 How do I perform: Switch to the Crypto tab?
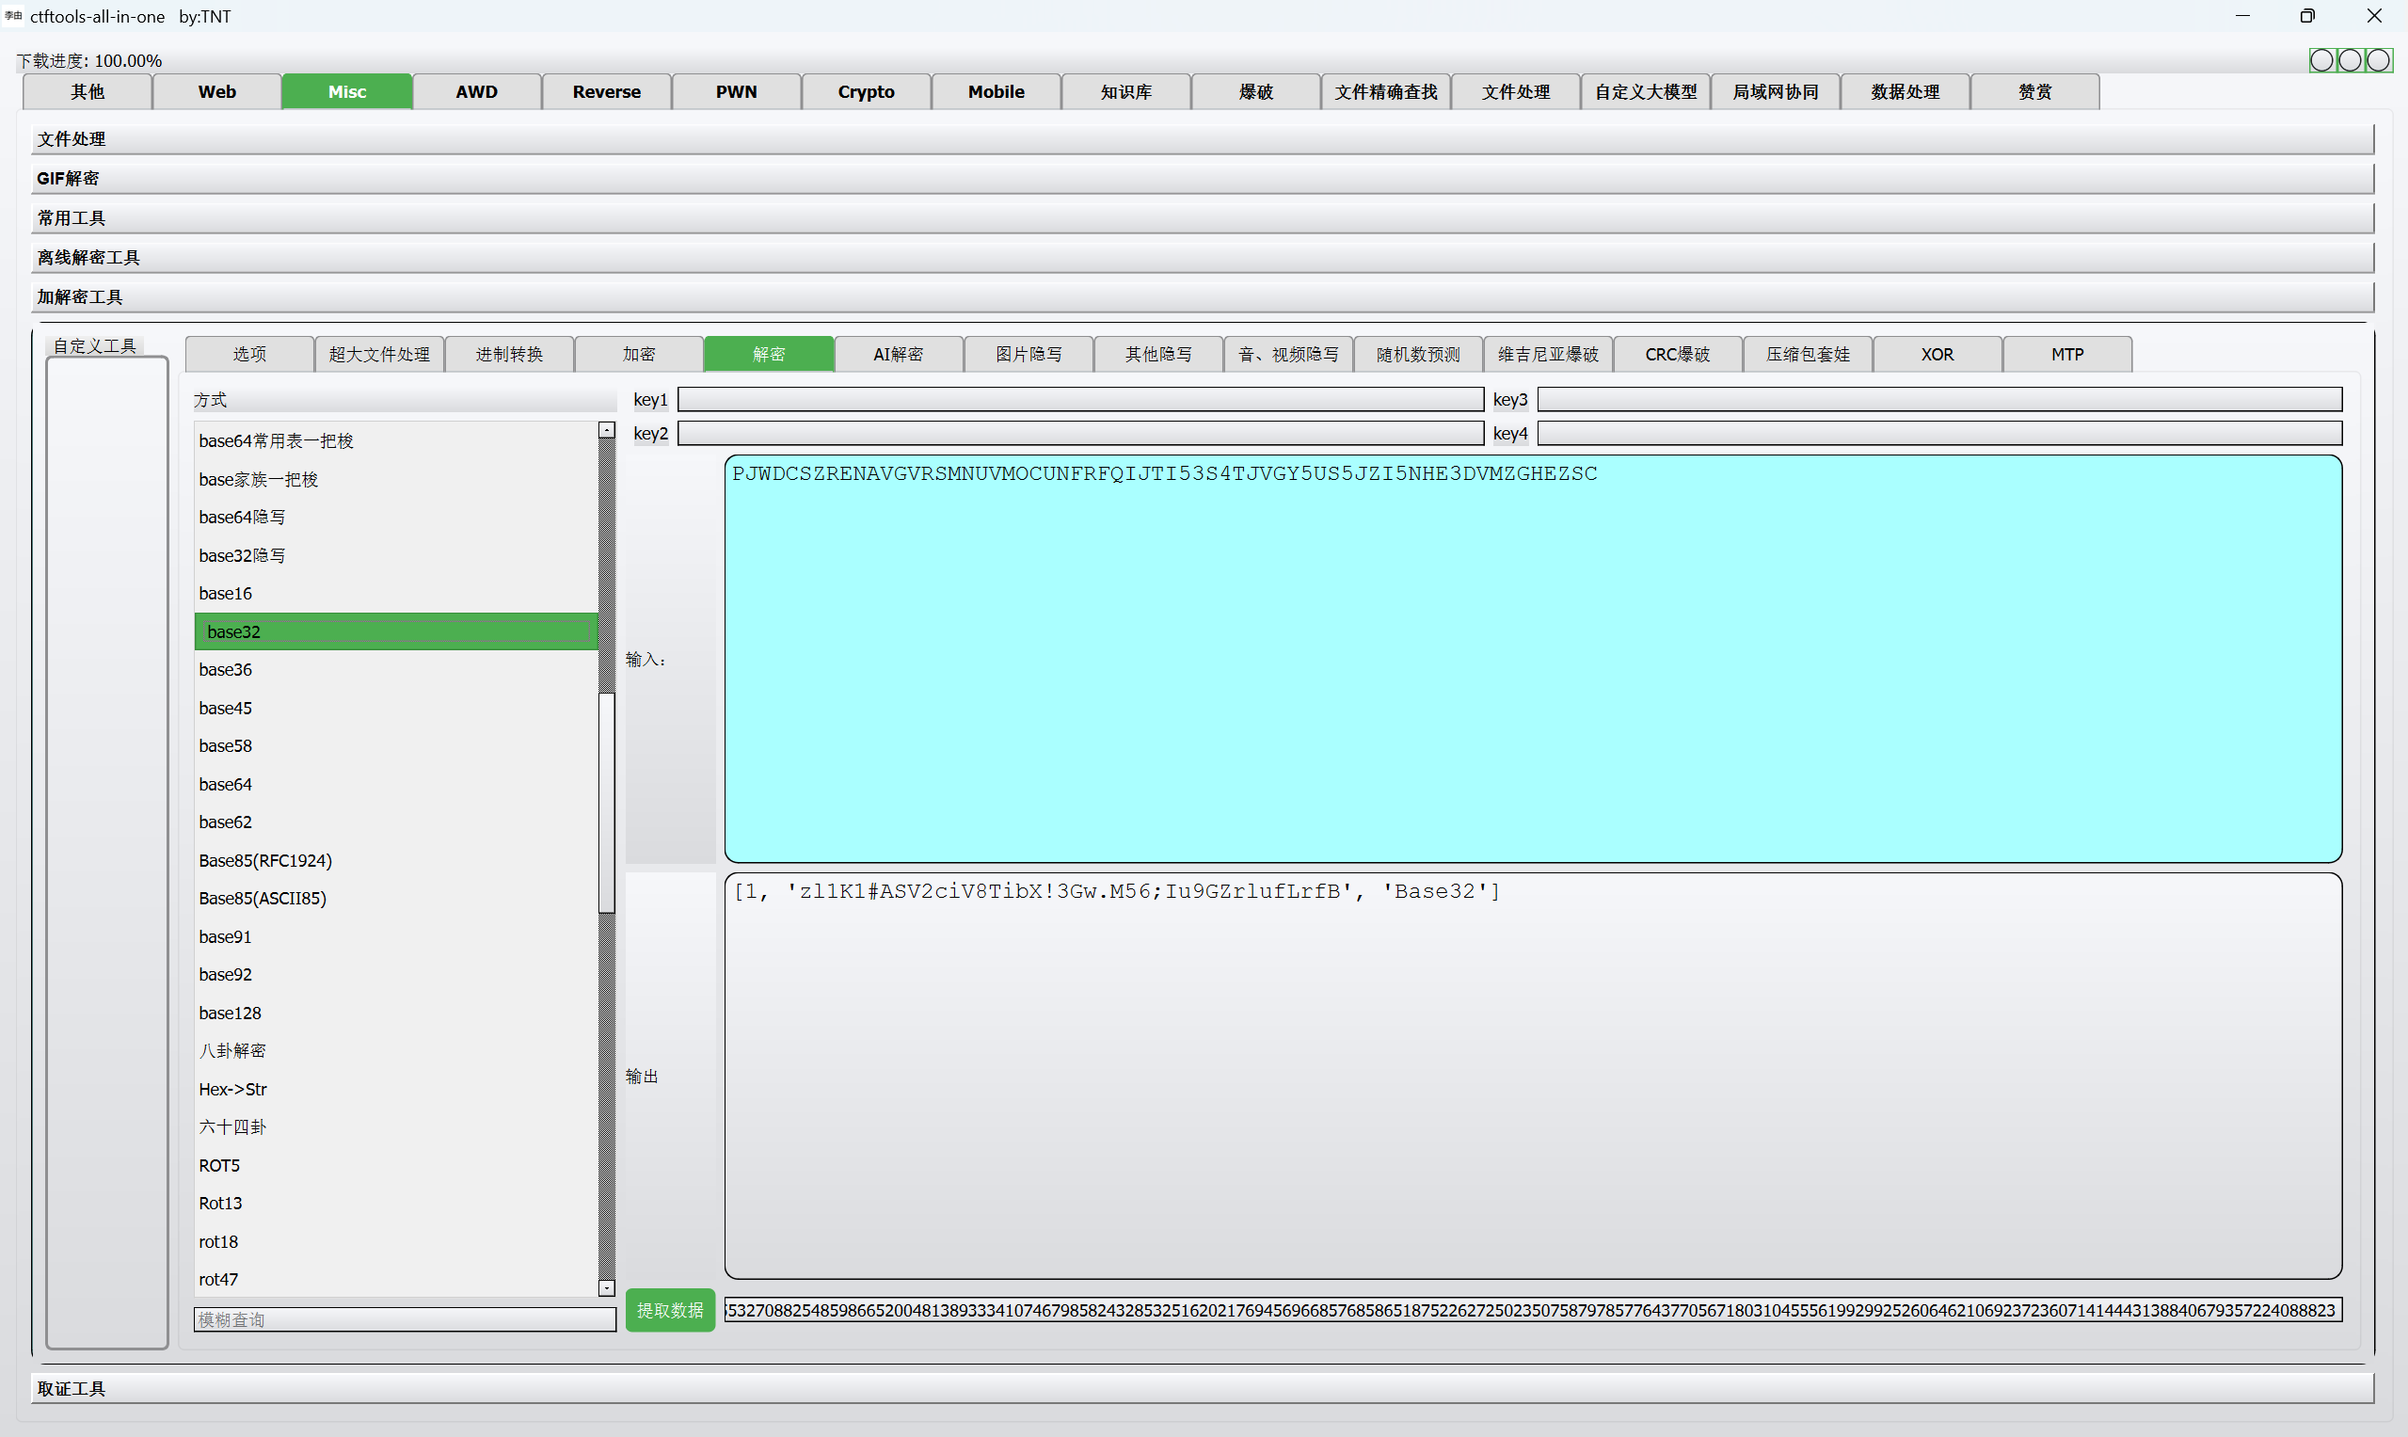(866, 92)
